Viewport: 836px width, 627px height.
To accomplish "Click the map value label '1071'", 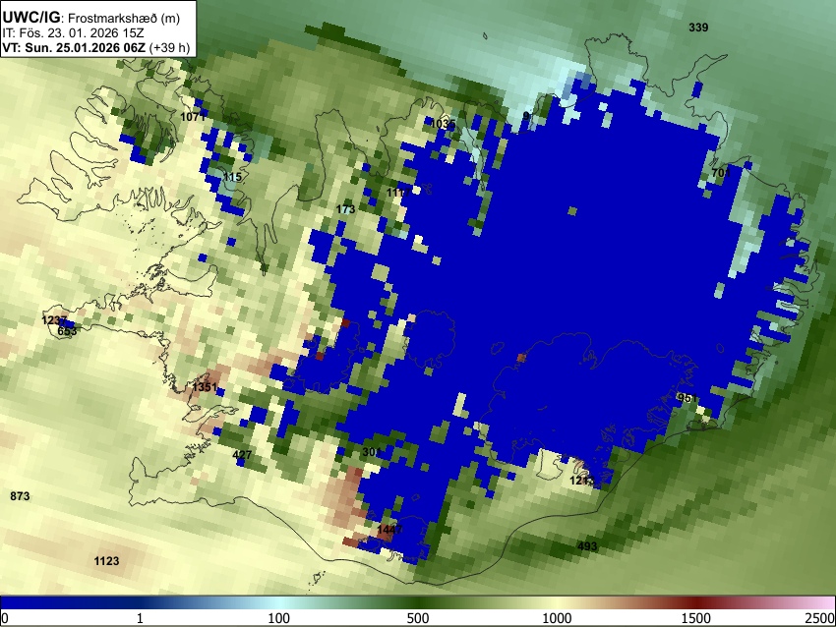I will click(193, 117).
